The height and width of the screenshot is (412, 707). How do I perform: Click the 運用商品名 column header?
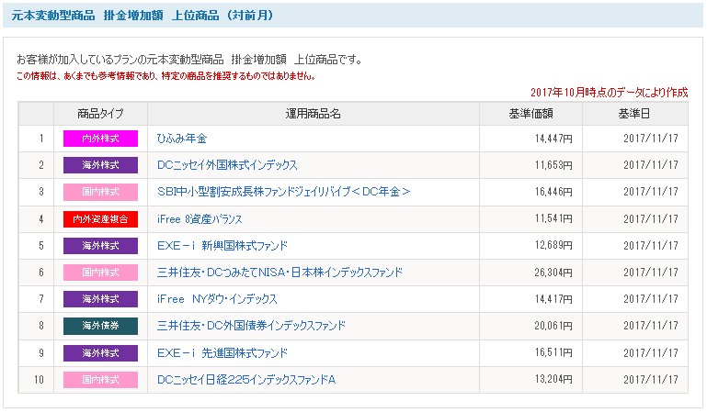point(314,114)
